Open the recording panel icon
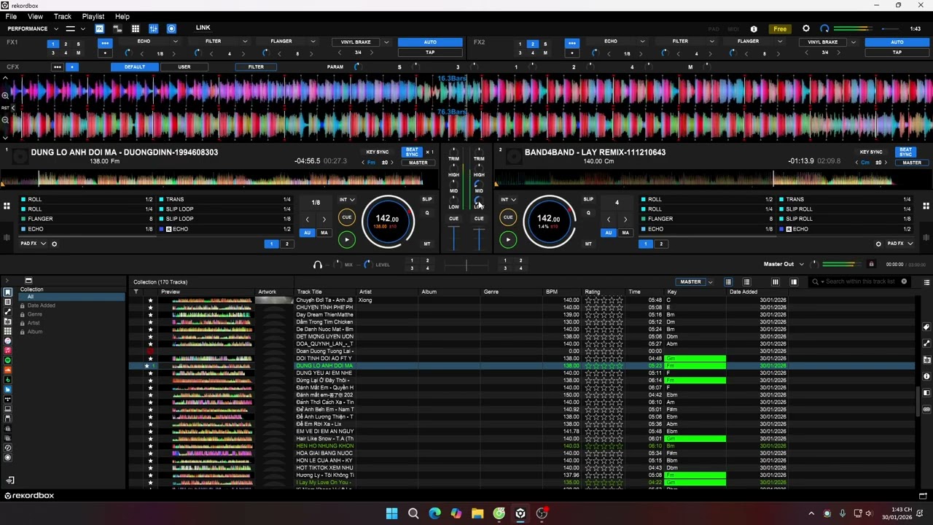The height and width of the screenshot is (525, 933). pos(171,28)
